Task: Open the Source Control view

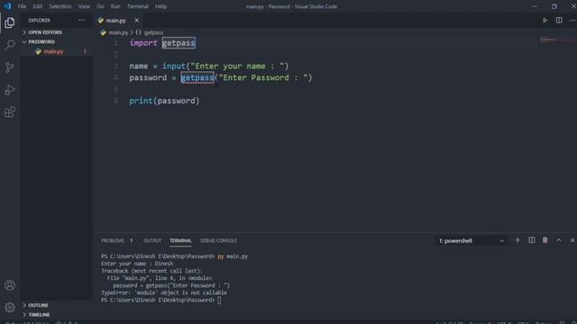Action: click(10, 67)
